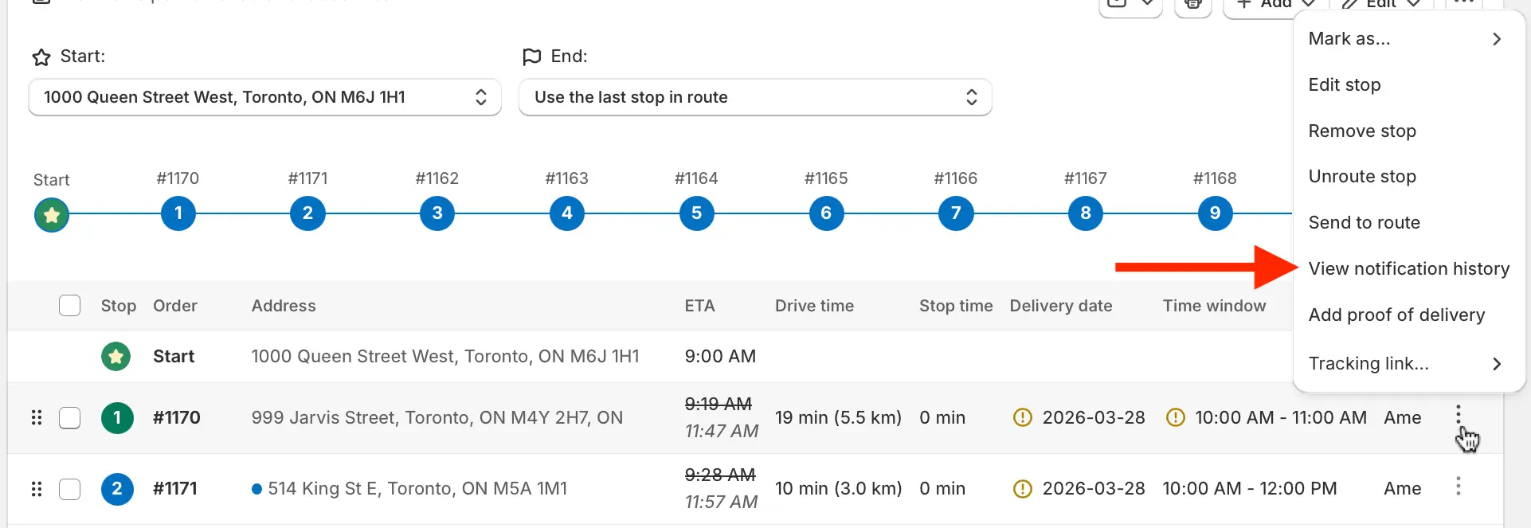
Task: Click order link #1170 in table
Action: 177,417
